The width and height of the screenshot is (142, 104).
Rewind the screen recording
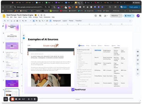20,99
